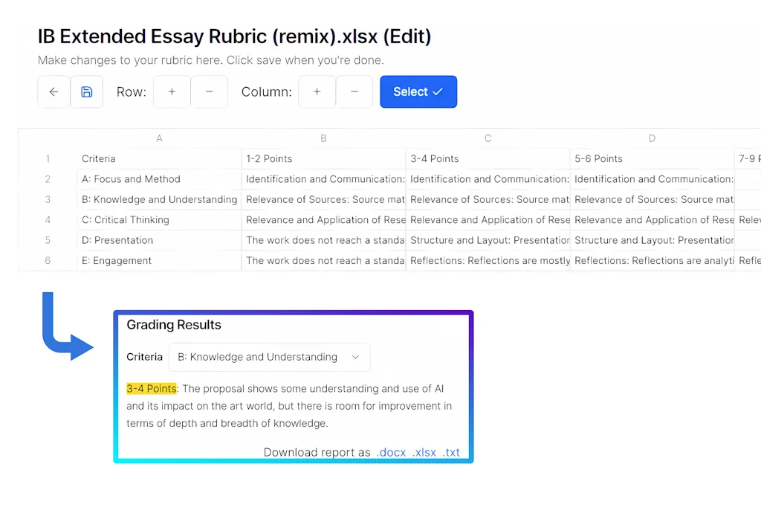761x513 pixels.
Task: Expand the B: Knowledge and Understanding selector
Action: [x=269, y=357]
